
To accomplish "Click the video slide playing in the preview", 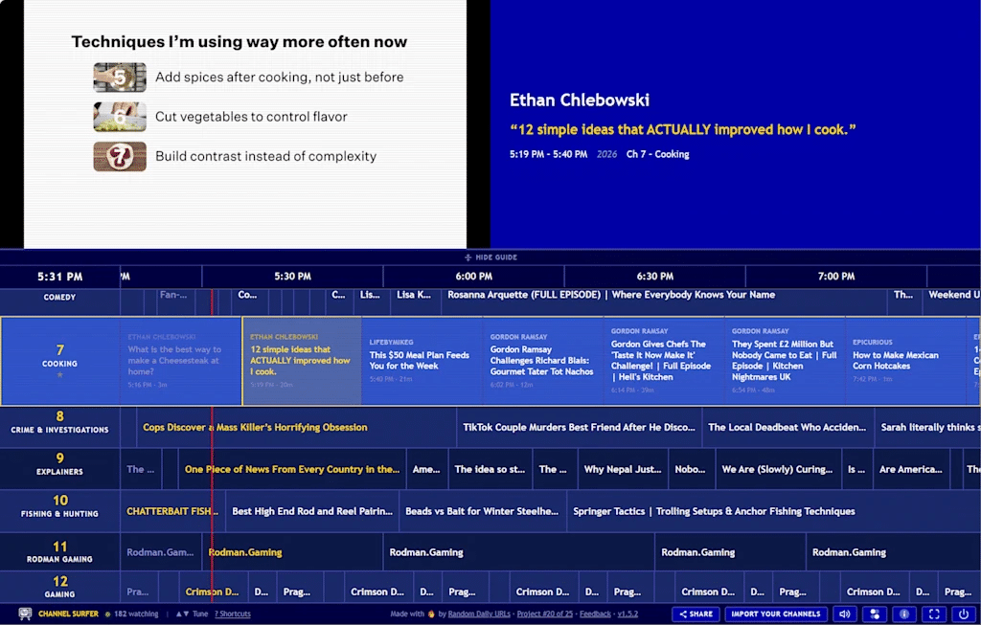I will 244,124.
